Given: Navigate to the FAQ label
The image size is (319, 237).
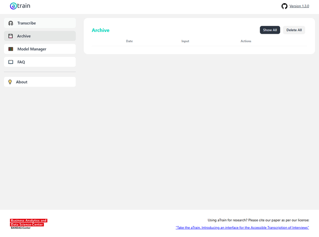Looking at the screenshot, I should [21, 62].
